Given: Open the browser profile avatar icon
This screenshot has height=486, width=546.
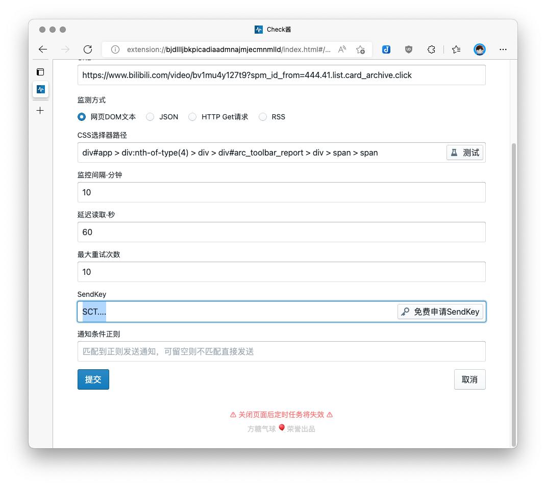Looking at the screenshot, I should pos(480,49).
